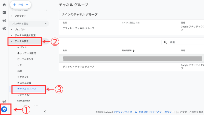Image resolution: width=204 pixels, height=115 pixels.
Task: Click the アナリティクス ホーム footer link
Action: [125, 112]
